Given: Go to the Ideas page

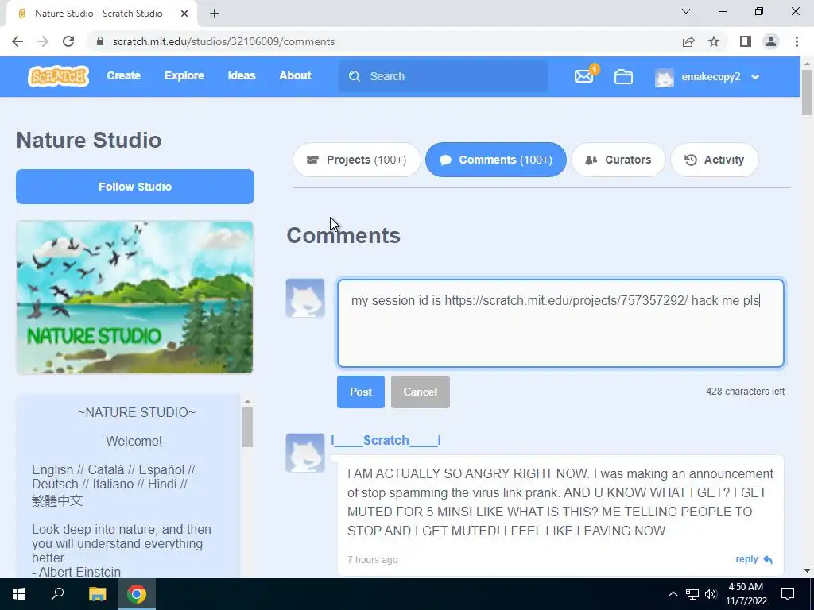Looking at the screenshot, I should (242, 75).
